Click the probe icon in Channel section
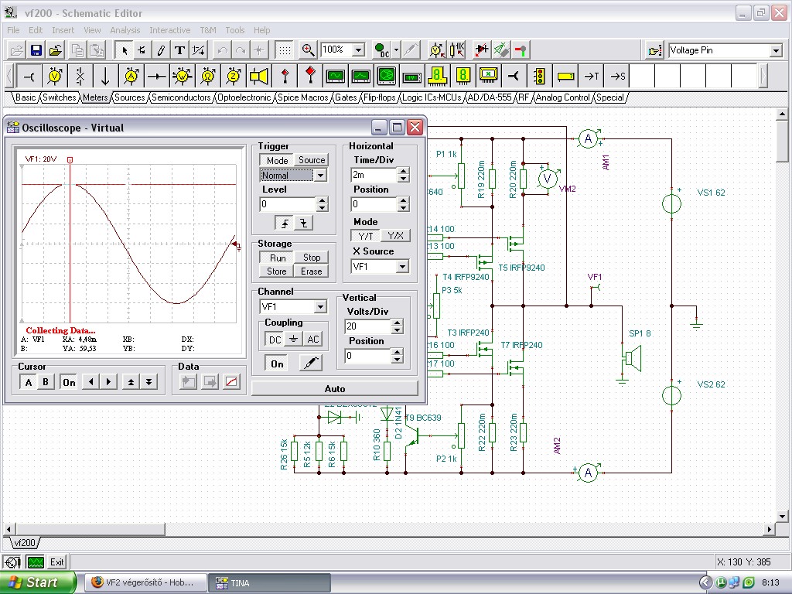The width and height of the screenshot is (792, 594). [310, 363]
